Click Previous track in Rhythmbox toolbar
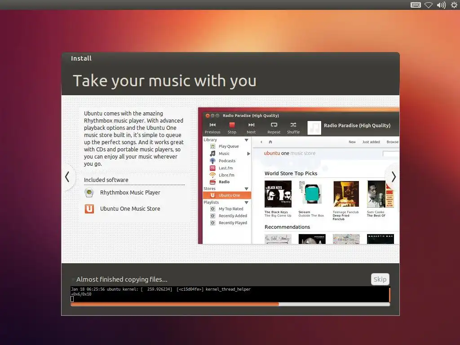The height and width of the screenshot is (345, 460). 212,128
